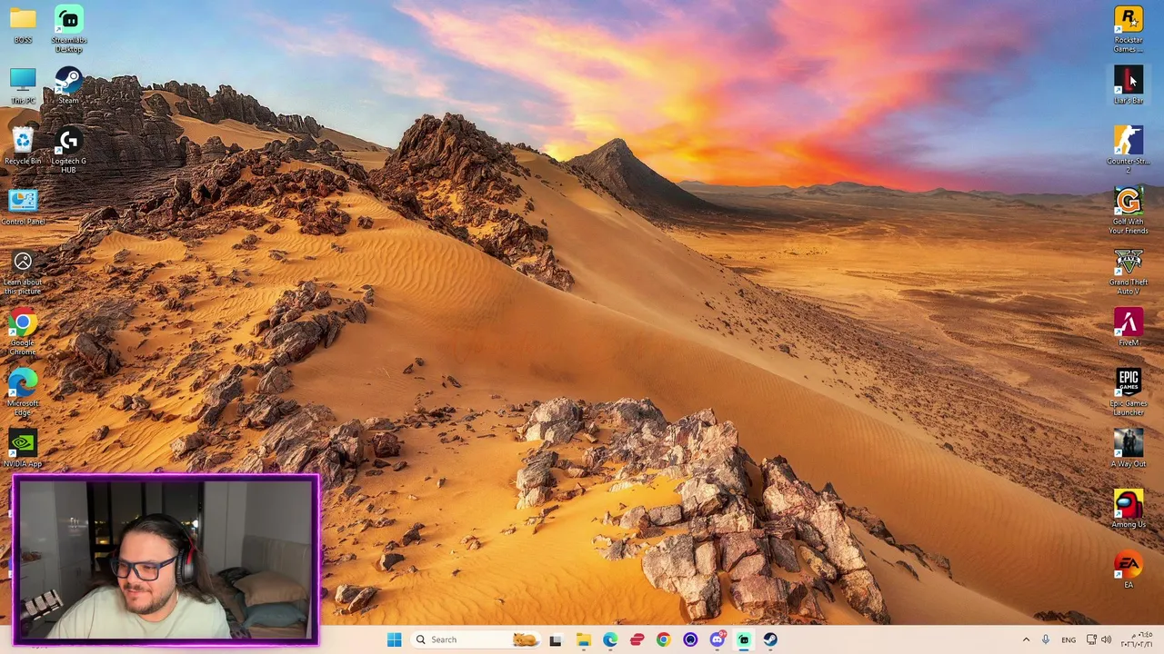This screenshot has height=654, width=1164.
Task: Open the Windows Start menu
Action: 394,639
